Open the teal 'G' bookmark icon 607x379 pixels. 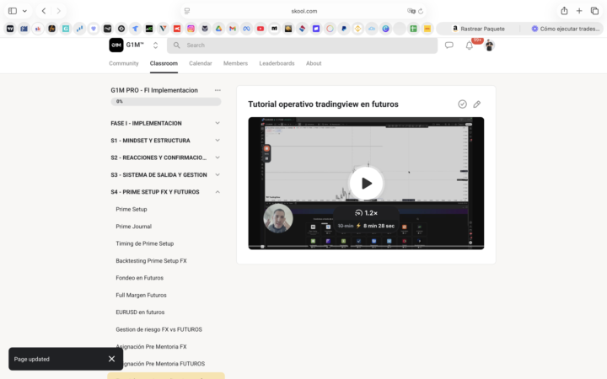click(66, 29)
